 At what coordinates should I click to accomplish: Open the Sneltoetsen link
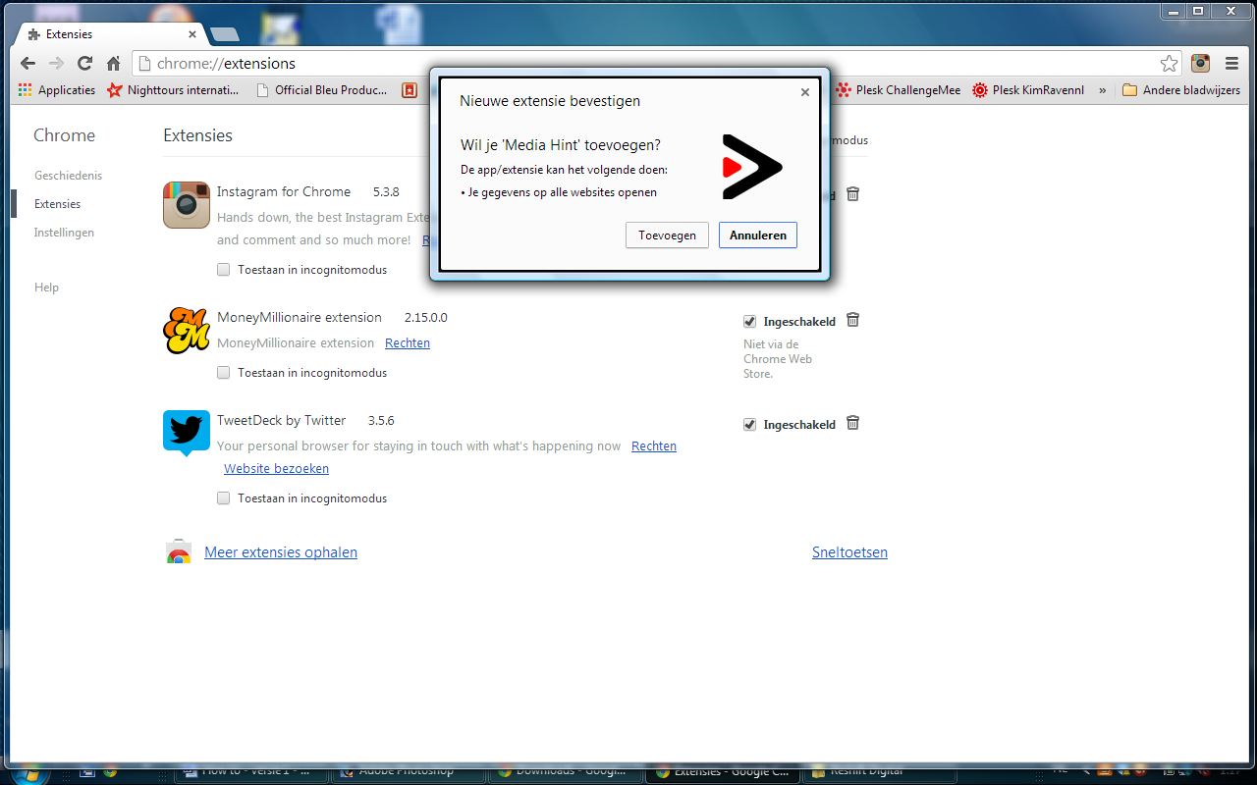tap(849, 552)
